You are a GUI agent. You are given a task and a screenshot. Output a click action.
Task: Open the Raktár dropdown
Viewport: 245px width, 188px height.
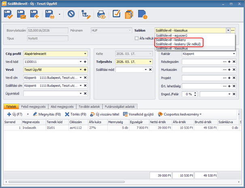click(234, 54)
